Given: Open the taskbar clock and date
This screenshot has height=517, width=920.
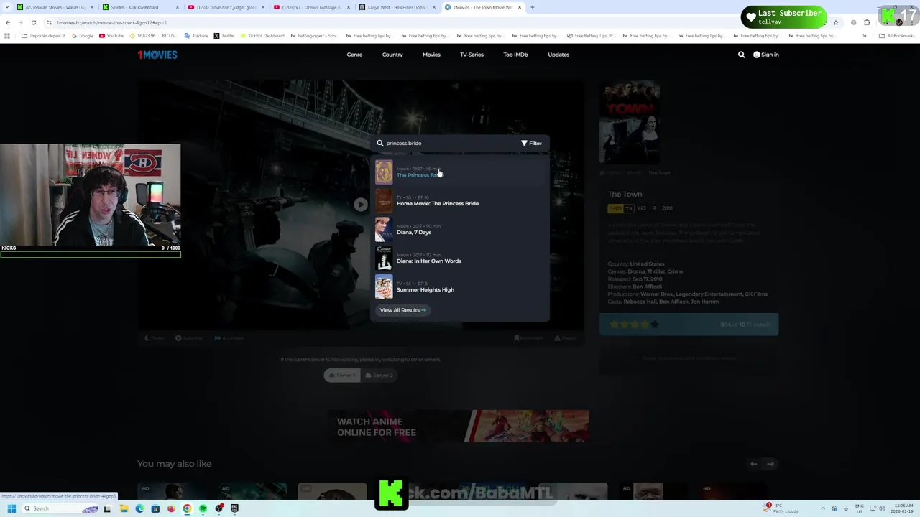Looking at the screenshot, I should click(903, 508).
